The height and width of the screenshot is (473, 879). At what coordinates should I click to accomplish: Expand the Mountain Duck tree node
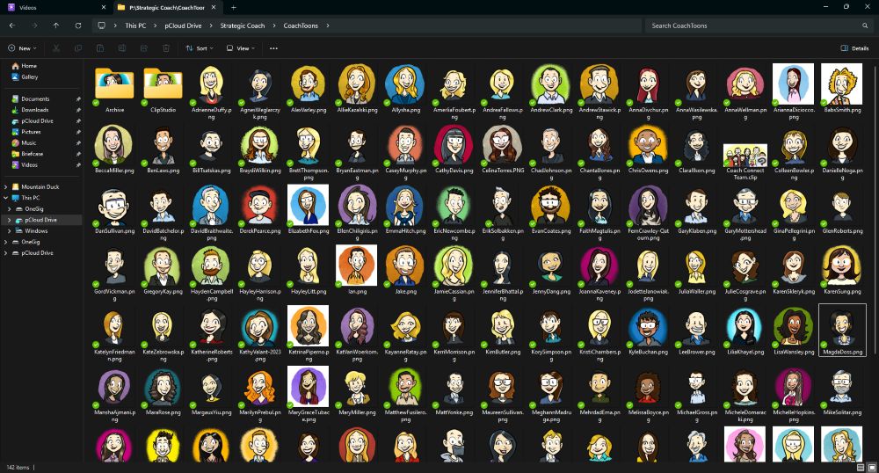tap(6, 187)
